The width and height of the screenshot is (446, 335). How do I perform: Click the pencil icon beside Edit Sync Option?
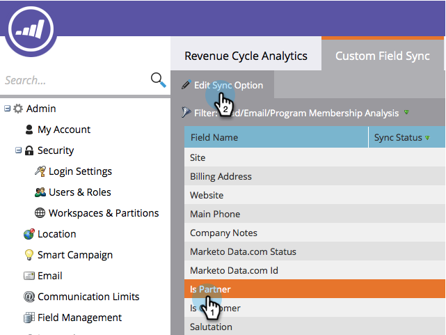(186, 85)
